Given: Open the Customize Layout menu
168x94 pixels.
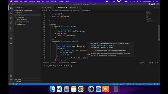Looking at the screenshot, I should (157, 4).
